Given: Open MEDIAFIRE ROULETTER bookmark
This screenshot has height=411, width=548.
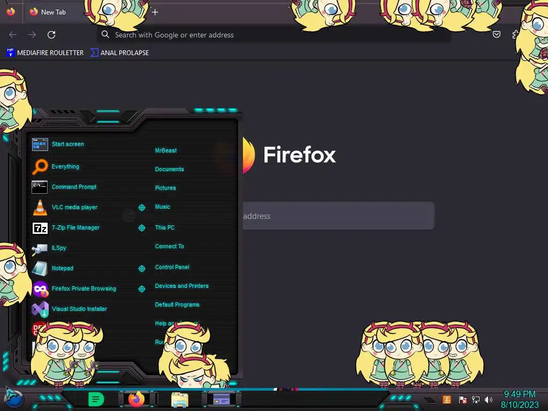Looking at the screenshot, I should tap(45, 53).
